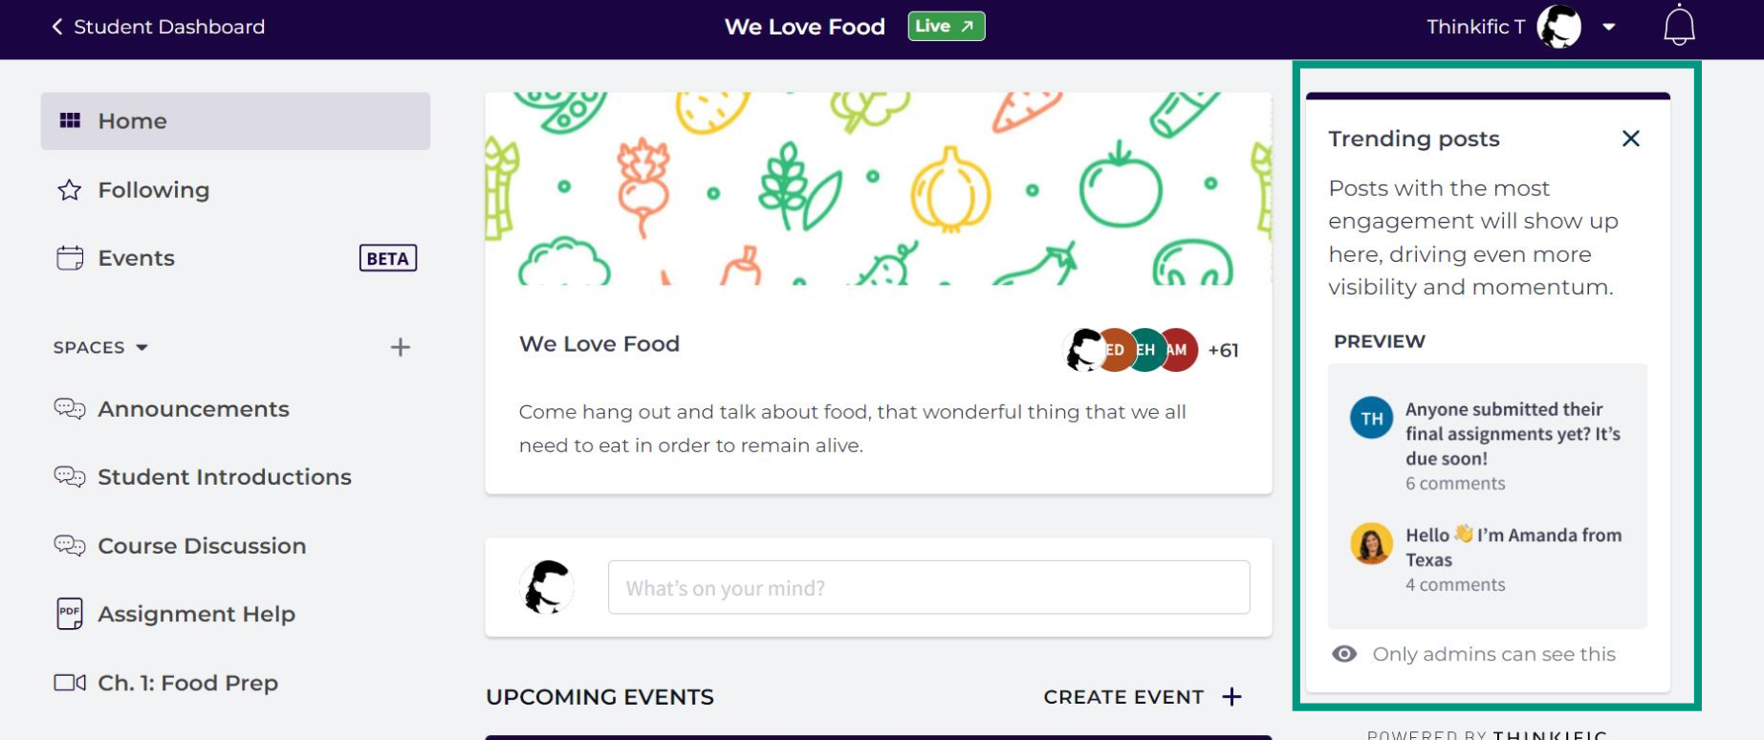Collapse the SPACES section arrow
Viewport: 1764px width, 740px height.
pos(142,347)
